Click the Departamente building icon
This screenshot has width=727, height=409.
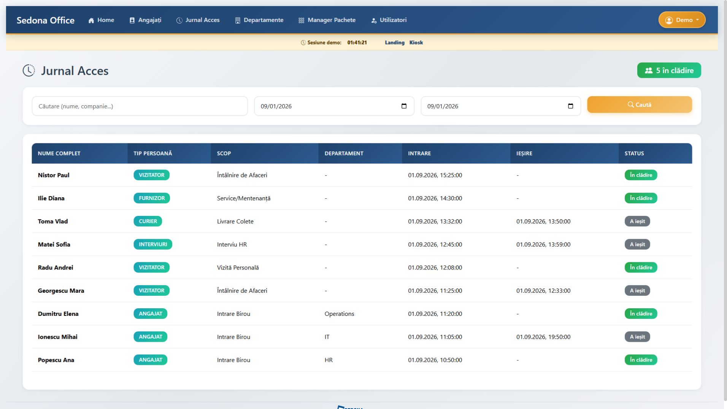[238, 21]
